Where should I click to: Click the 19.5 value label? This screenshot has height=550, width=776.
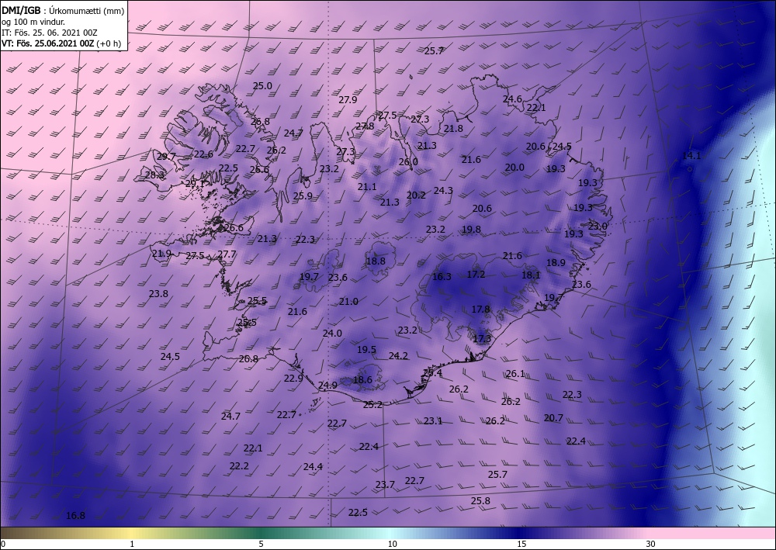(x=367, y=350)
